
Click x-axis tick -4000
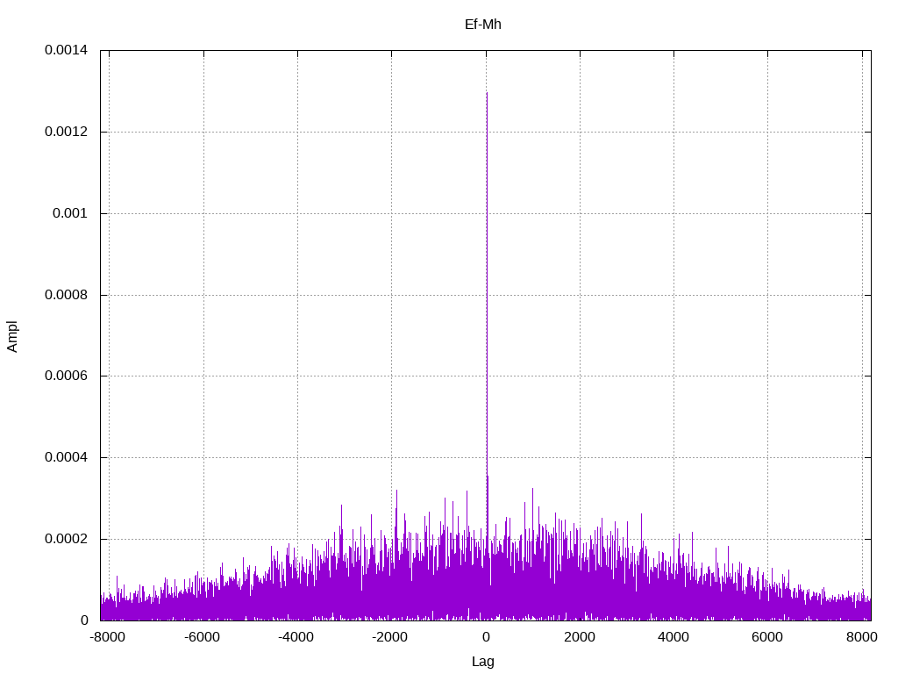[x=296, y=637]
